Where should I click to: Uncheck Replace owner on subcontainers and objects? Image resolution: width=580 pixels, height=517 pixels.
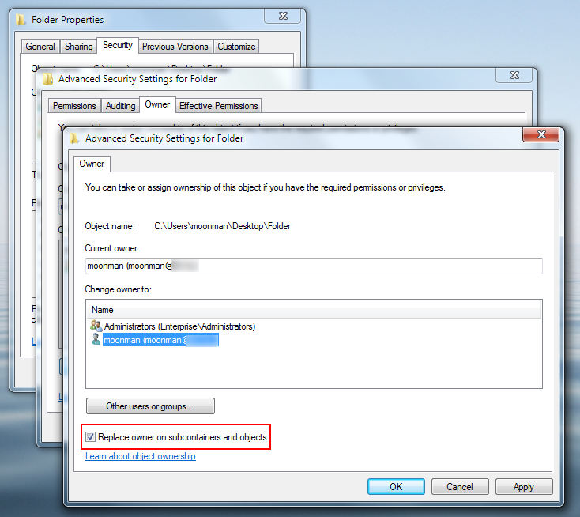(92, 437)
